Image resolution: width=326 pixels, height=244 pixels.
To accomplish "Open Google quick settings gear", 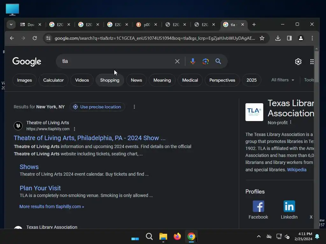I will tap(298, 62).
